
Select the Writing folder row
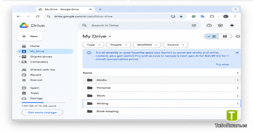click(x=162, y=103)
